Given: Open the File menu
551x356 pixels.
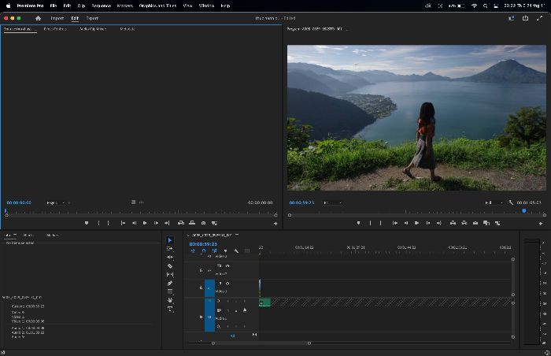Looking at the screenshot, I should pos(54,6).
